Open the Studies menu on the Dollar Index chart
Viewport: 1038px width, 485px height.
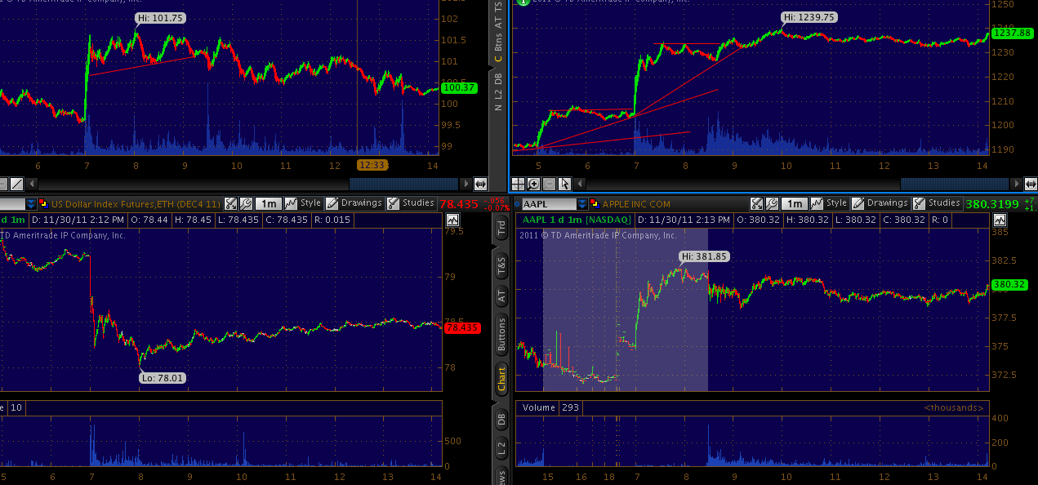point(410,203)
